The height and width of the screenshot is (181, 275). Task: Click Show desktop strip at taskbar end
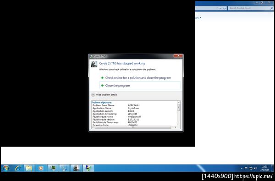273,168
